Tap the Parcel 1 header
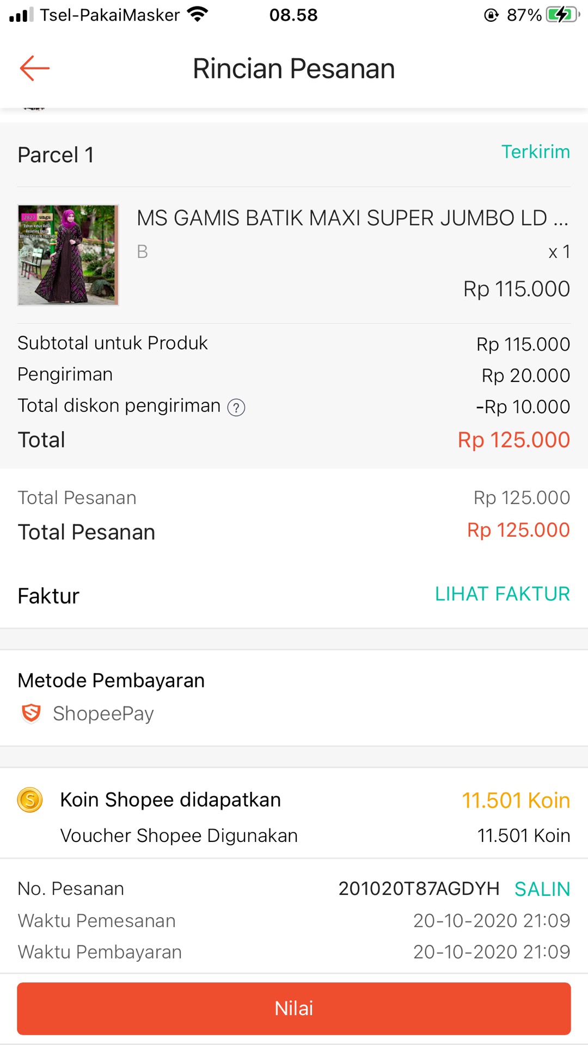The image size is (588, 1045). click(x=56, y=155)
